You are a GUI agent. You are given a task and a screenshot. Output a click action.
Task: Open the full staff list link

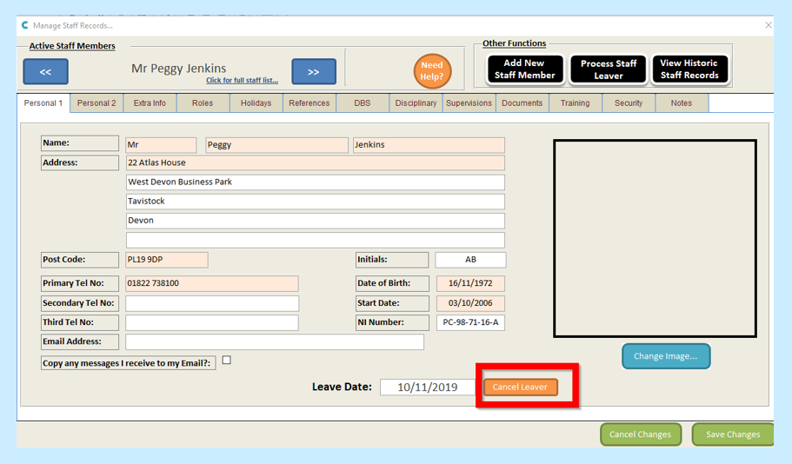coord(242,81)
